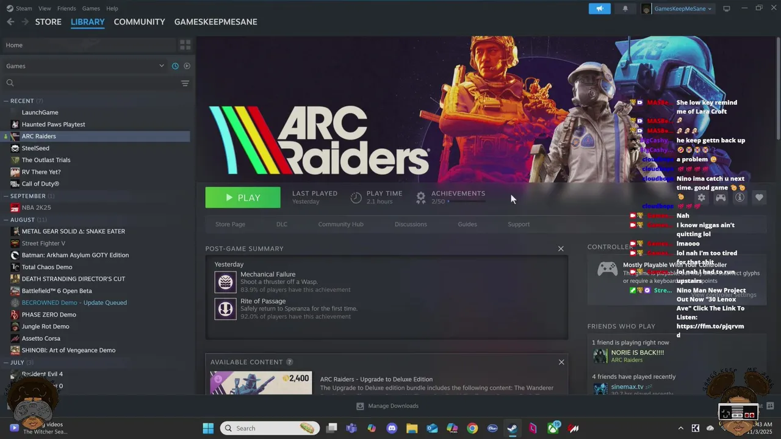Open the notifications bell
781x439 pixels.
click(x=625, y=9)
